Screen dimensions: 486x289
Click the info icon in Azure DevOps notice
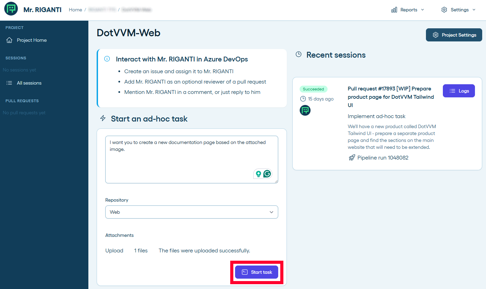(x=107, y=59)
